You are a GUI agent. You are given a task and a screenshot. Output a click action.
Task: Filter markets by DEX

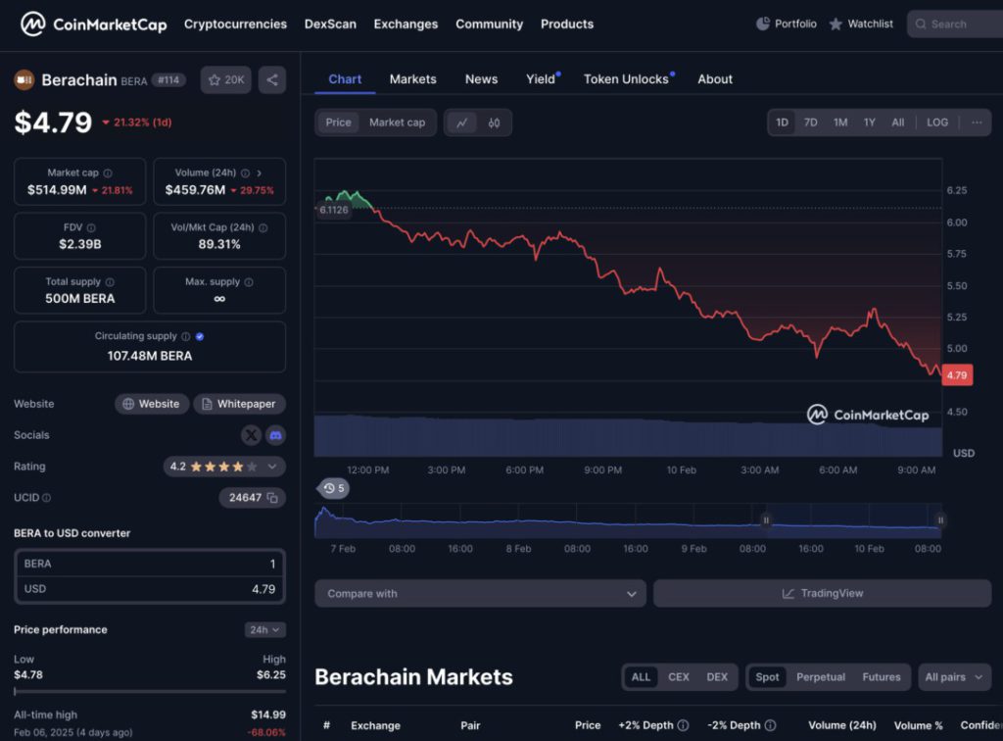(717, 677)
